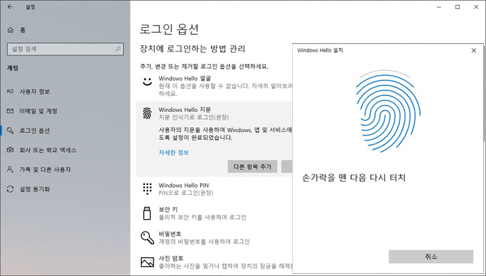Expand the Windows Hello 얼굴 option

point(214,86)
